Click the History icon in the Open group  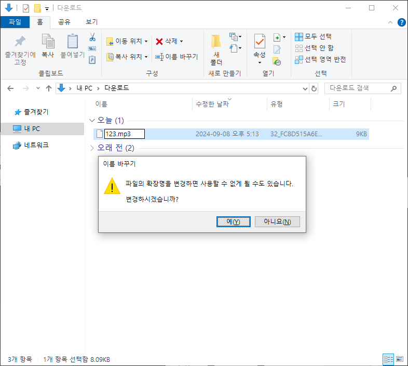point(277,61)
